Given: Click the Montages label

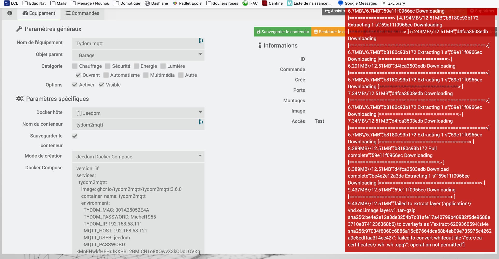Looking at the screenshot, I should click(x=294, y=101).
